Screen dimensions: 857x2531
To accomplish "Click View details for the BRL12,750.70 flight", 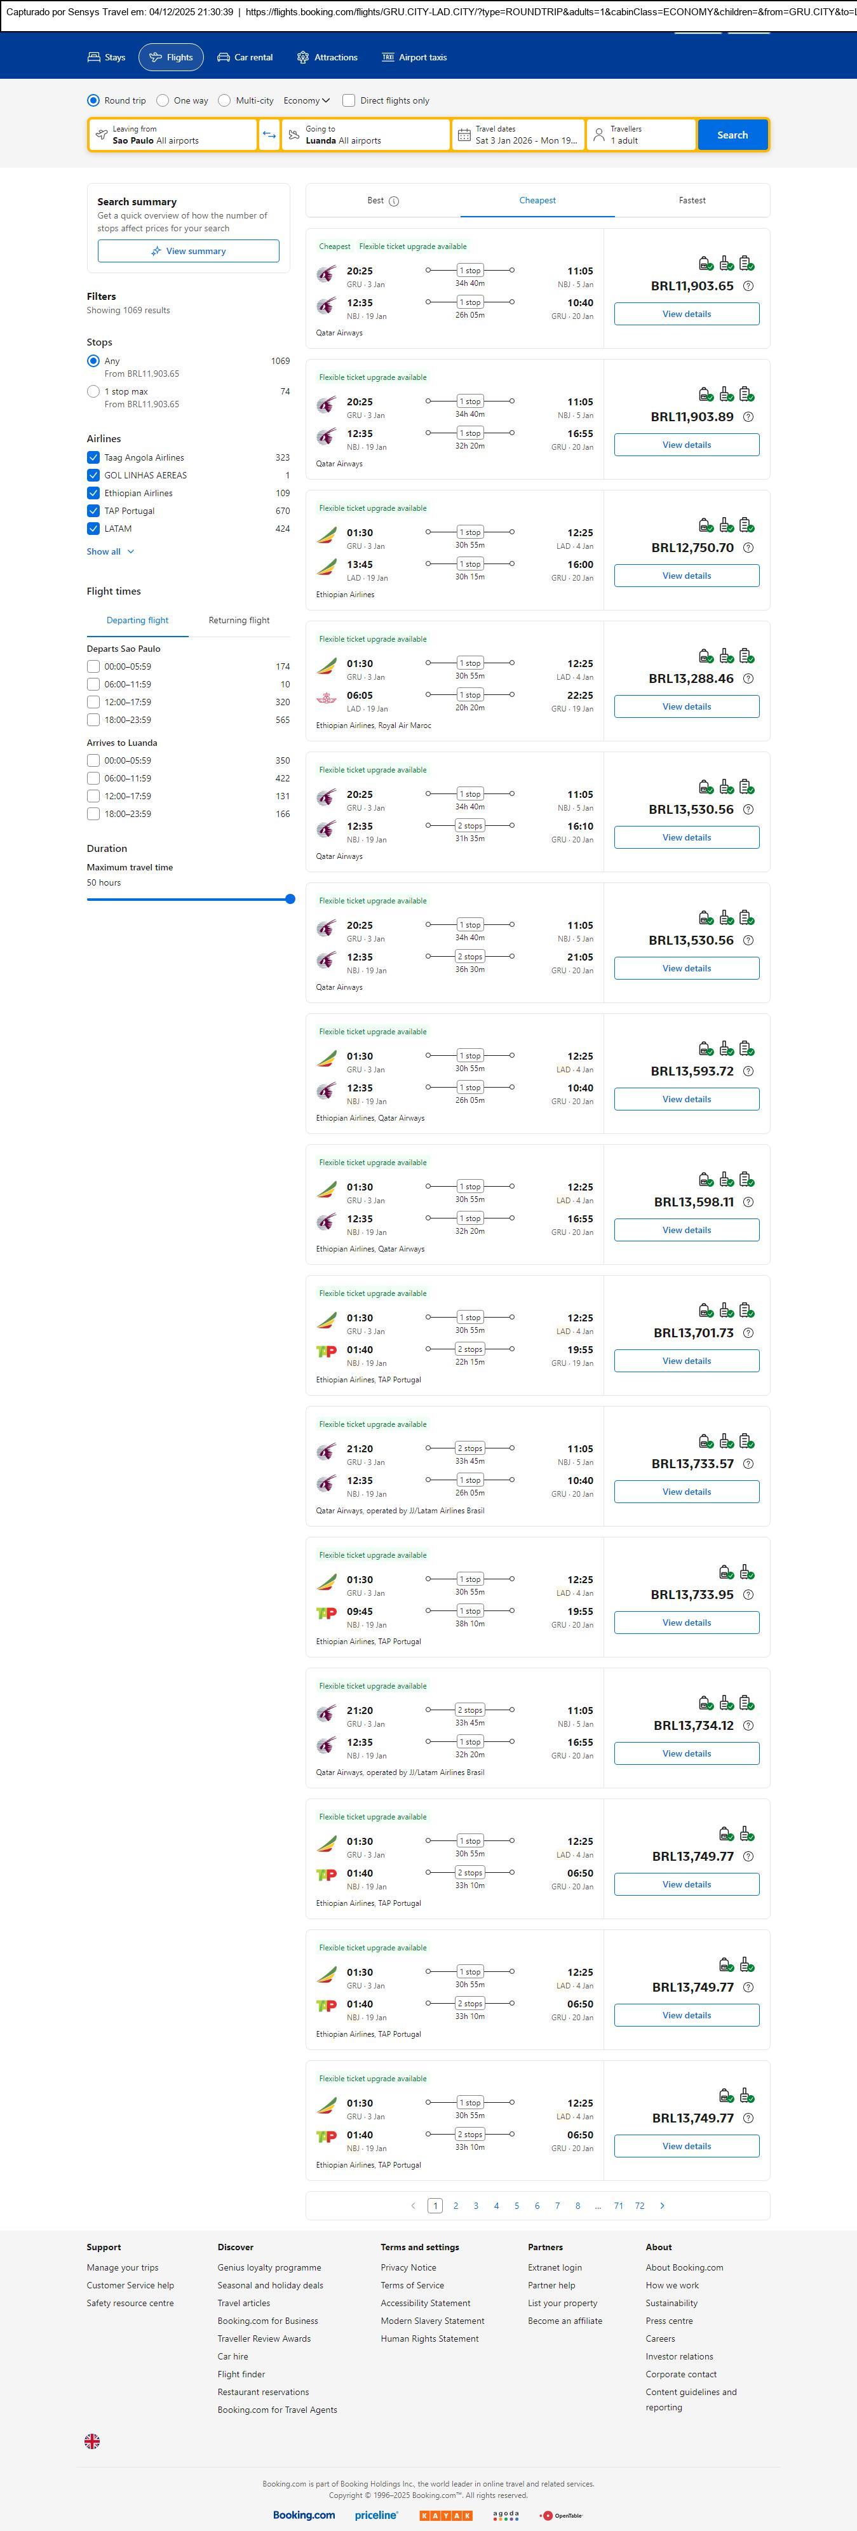I will (x=686, y=576).
